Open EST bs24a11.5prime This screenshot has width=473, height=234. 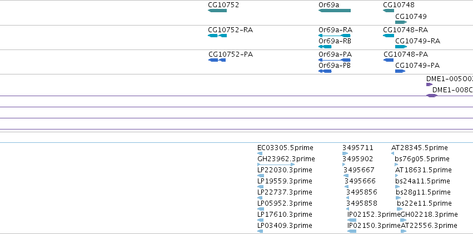(397, 187)
